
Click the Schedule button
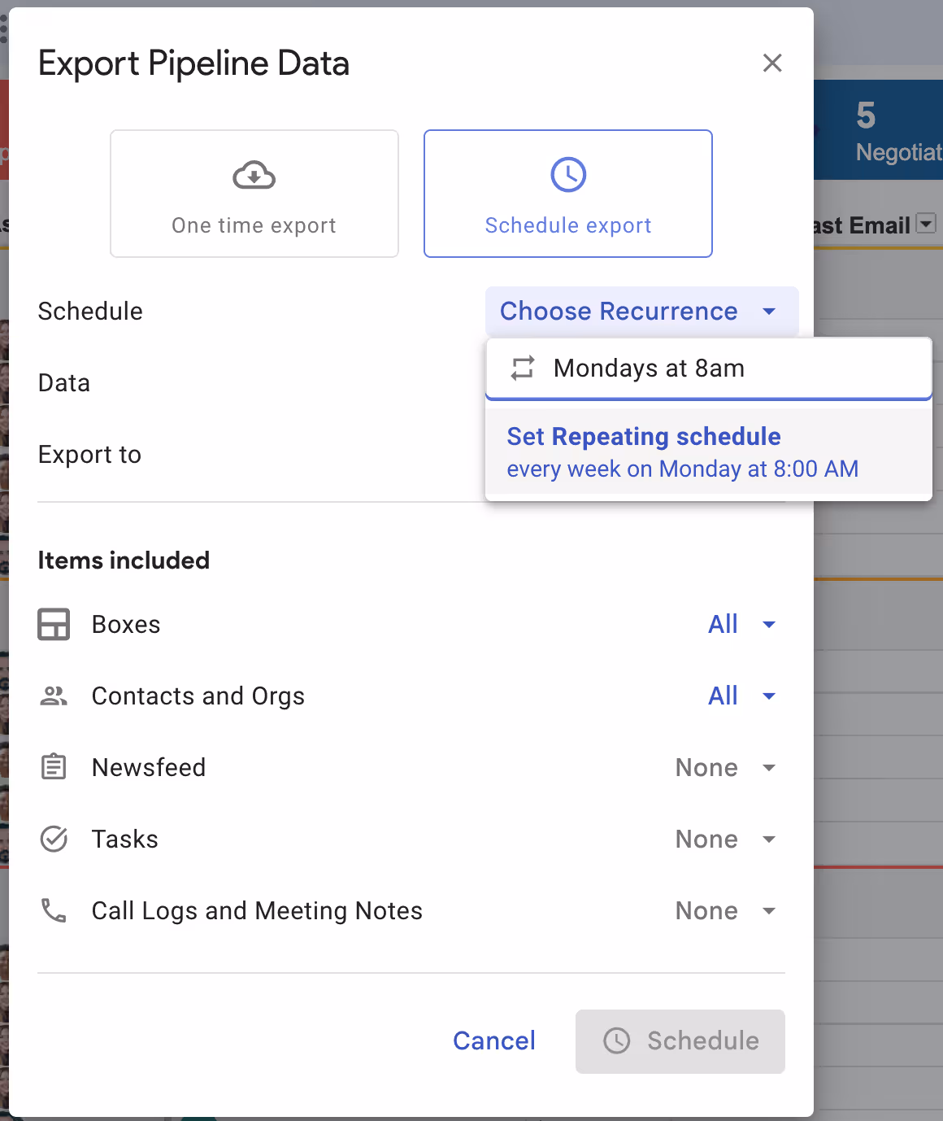680,1041
